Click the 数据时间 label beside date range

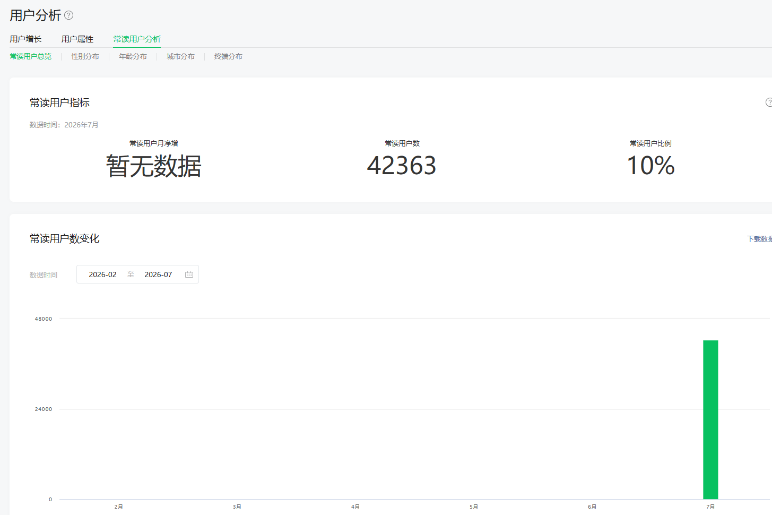[44, 275]
